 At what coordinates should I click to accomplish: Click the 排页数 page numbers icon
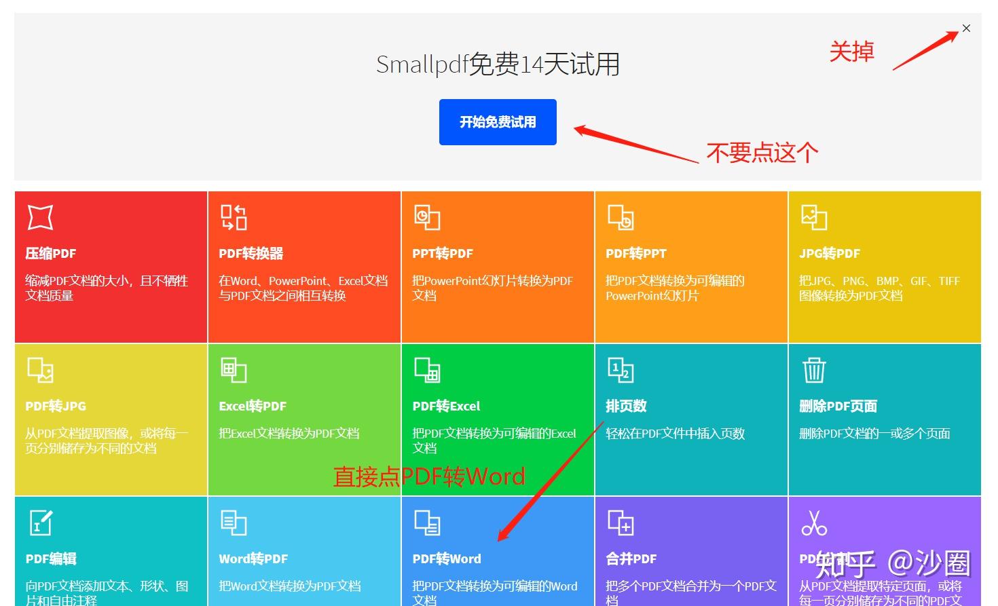pos(621,370)
